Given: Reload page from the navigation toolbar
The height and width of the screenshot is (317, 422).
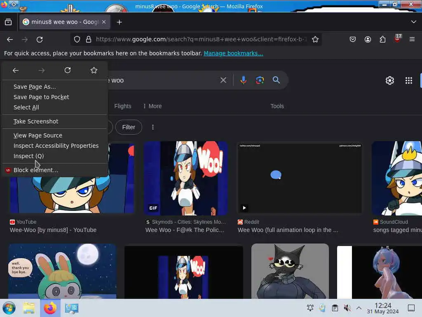Looking at the screenshot, I should [40, 40].
